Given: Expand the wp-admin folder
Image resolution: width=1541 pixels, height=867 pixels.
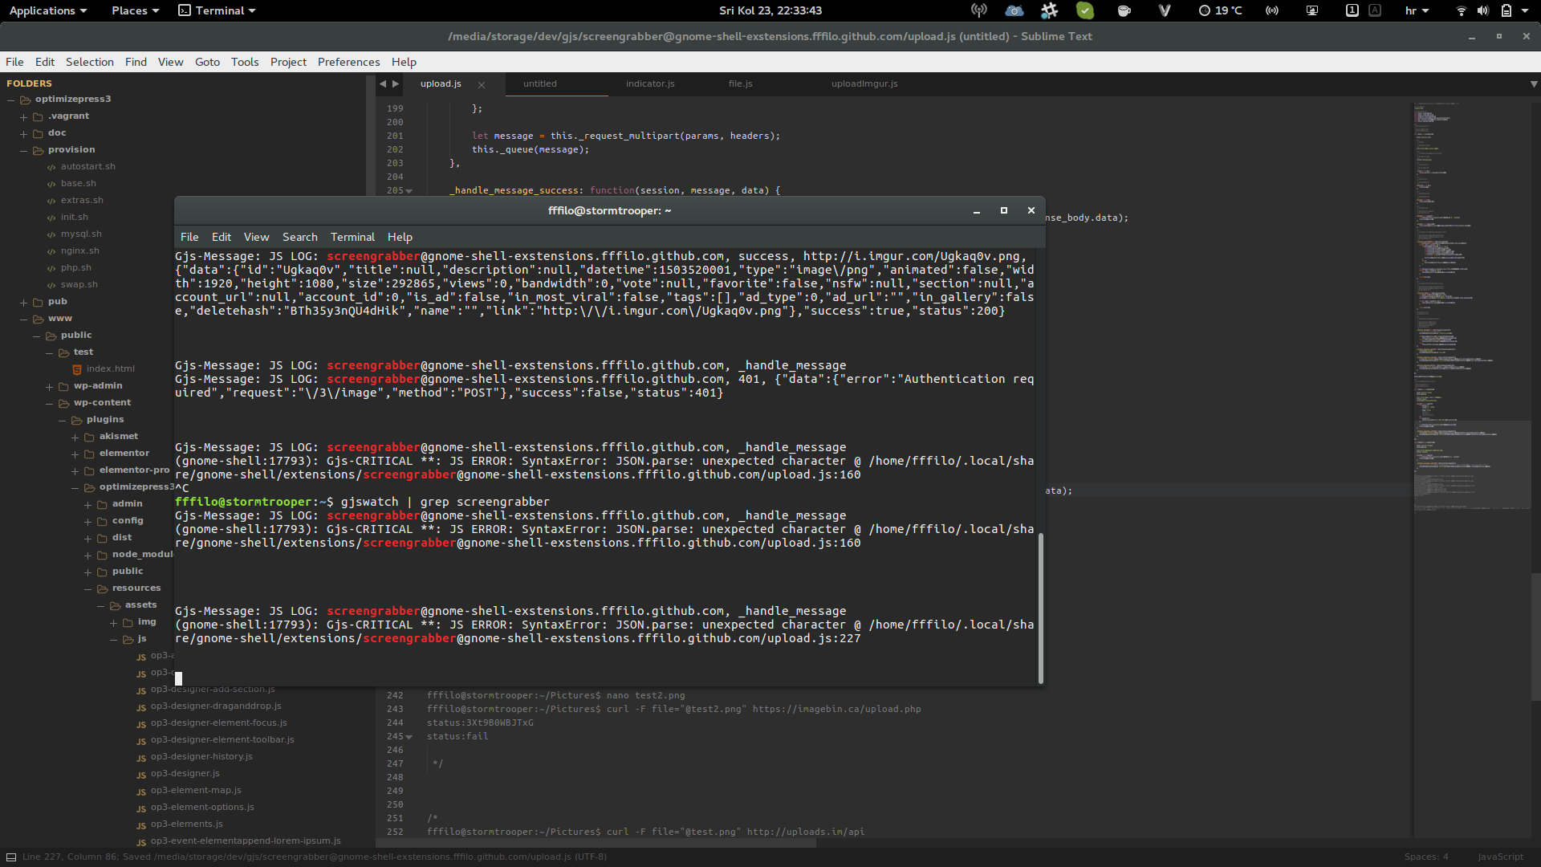Looking at the screenshot, I should [x=50, y=386].
